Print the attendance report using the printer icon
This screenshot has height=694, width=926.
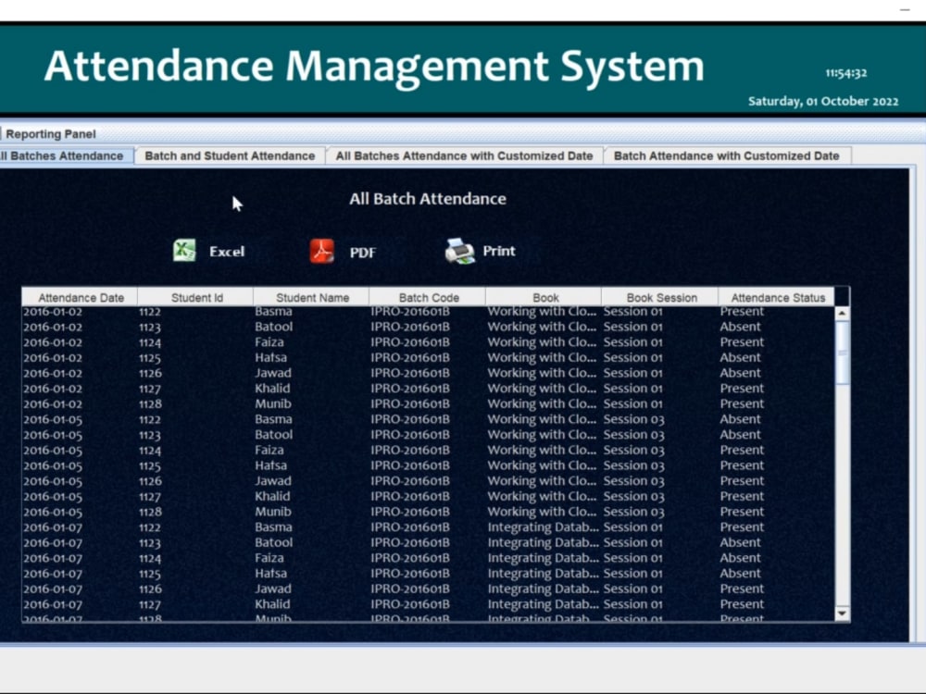tap(459, 249)
